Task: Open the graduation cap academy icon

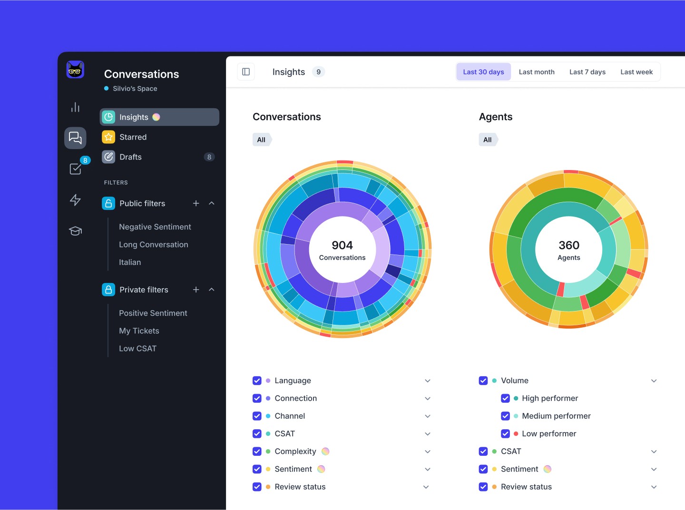Action: (x=75, y=231)
